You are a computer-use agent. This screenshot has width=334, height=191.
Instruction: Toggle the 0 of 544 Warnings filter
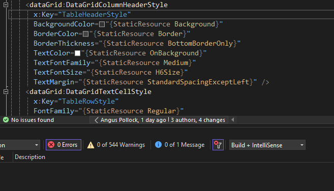pyautogui.click(x=116, y=145)
